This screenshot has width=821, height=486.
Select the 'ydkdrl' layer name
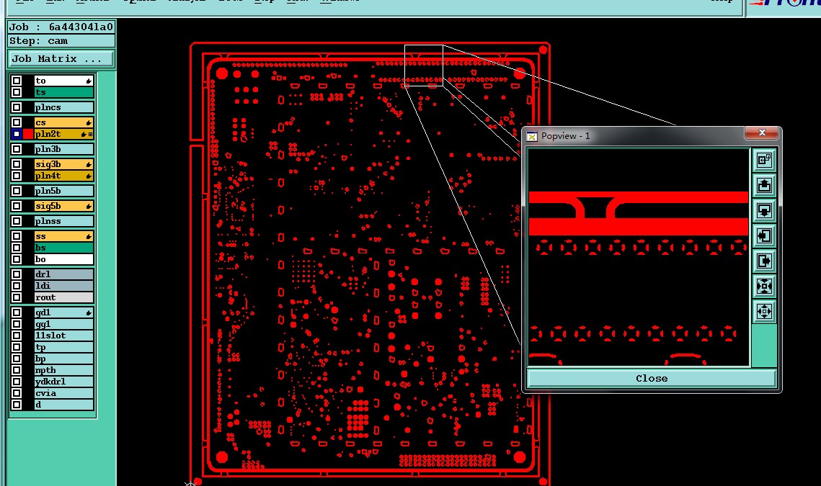pyautogui.click(x=64, y=382)
